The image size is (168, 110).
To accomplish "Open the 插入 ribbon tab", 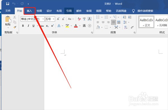I will (x=29, y=11).
